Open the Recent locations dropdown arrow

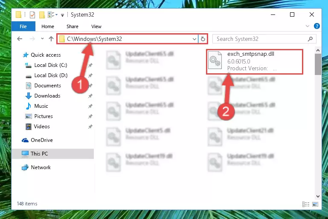[x=42, y=39]
